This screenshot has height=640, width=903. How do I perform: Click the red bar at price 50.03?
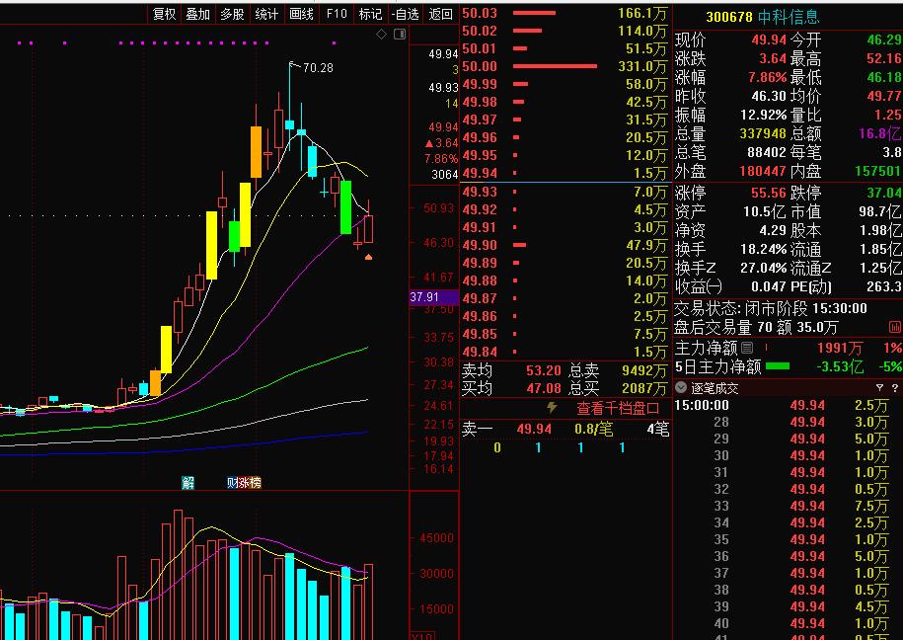(x=534, y=13)
